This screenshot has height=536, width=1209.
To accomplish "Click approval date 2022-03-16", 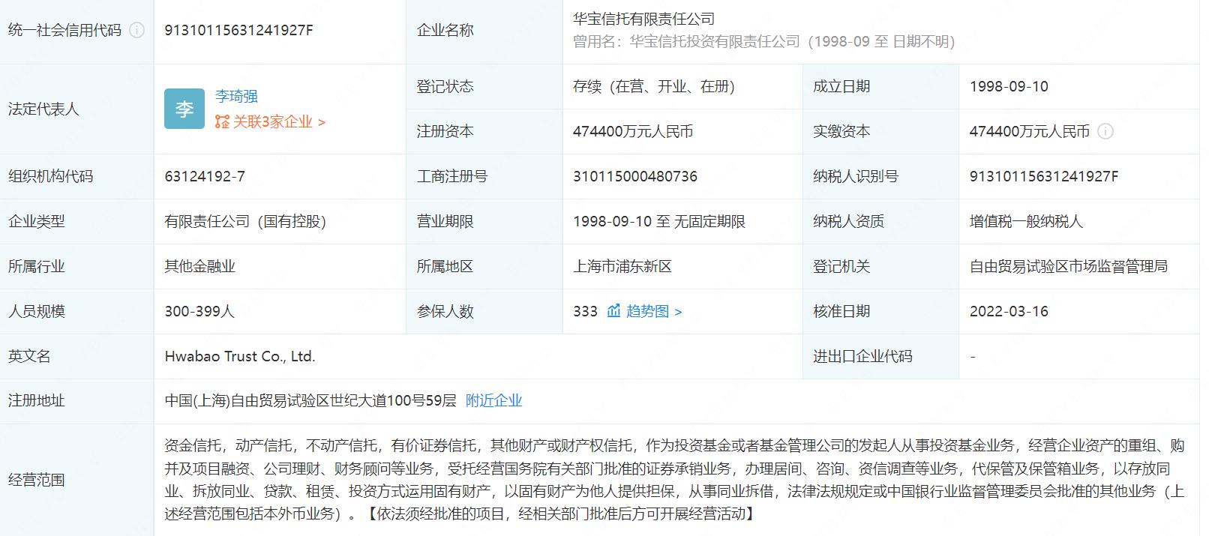I will click(1009, 311).
